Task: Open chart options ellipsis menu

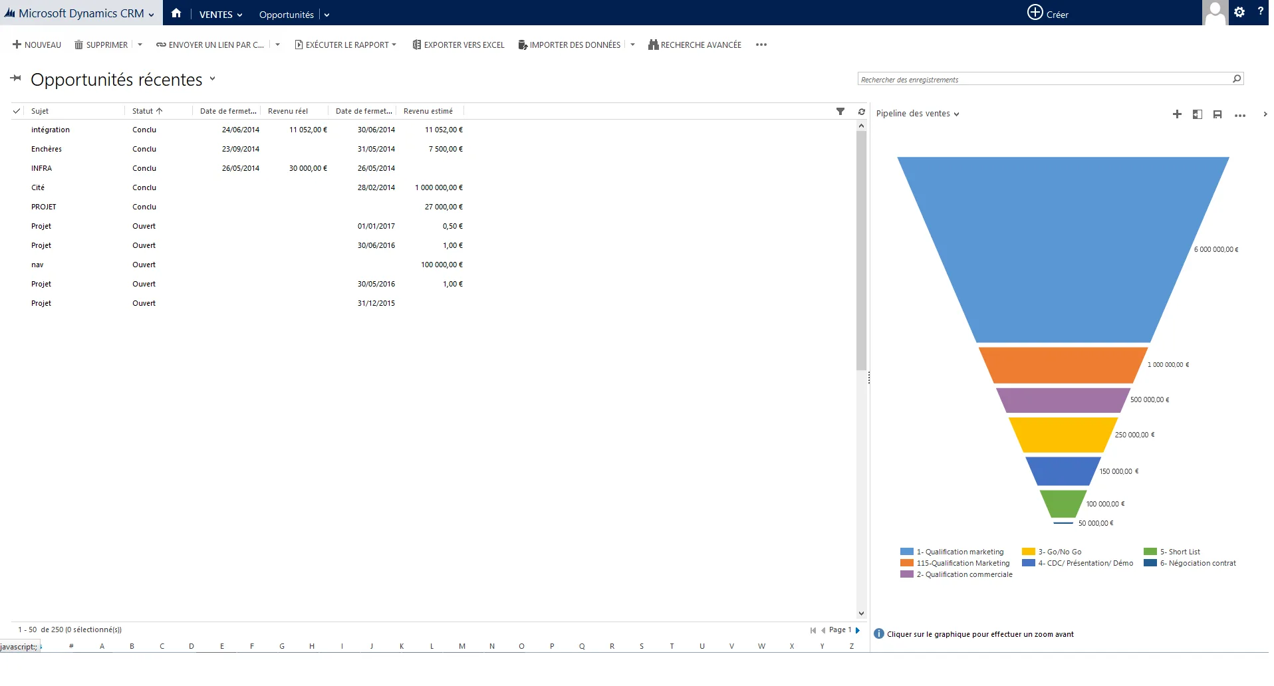Action: (1240, 115)
